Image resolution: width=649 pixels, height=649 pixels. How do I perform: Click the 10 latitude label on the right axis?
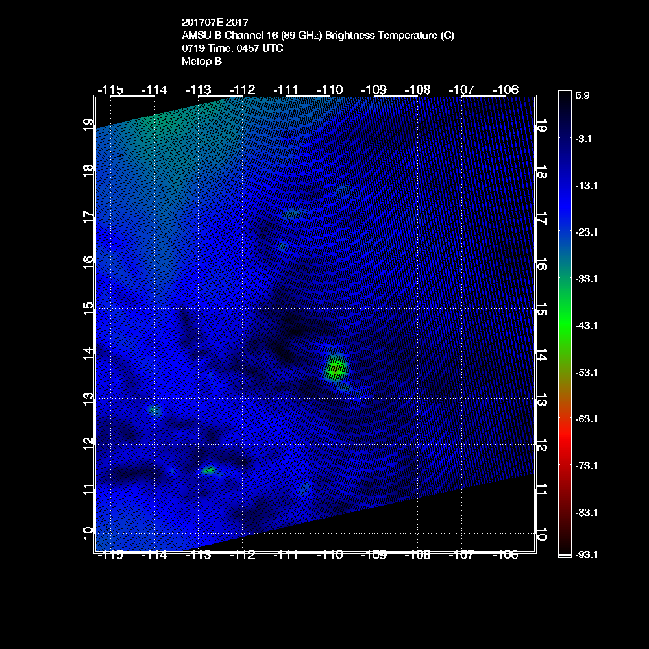pyautogui.click(x=541, y=533)
